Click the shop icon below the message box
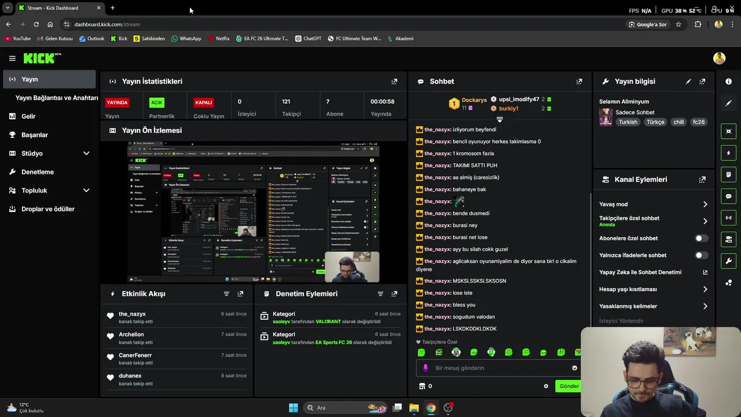741x417 pixels. (422, 386)
